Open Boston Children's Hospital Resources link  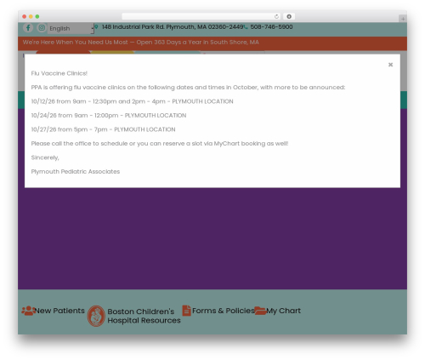pyautogui.click(x=144, y=316)
